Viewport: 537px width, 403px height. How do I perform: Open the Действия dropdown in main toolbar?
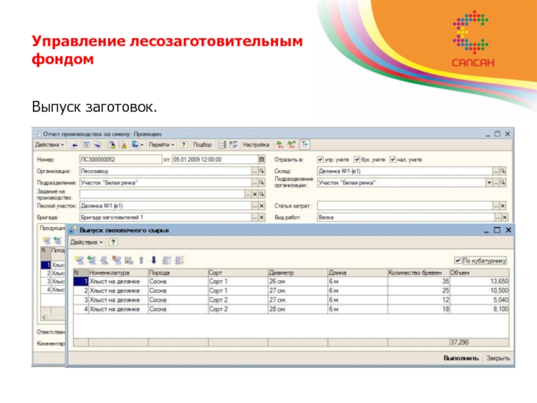(x=50, y=144)
